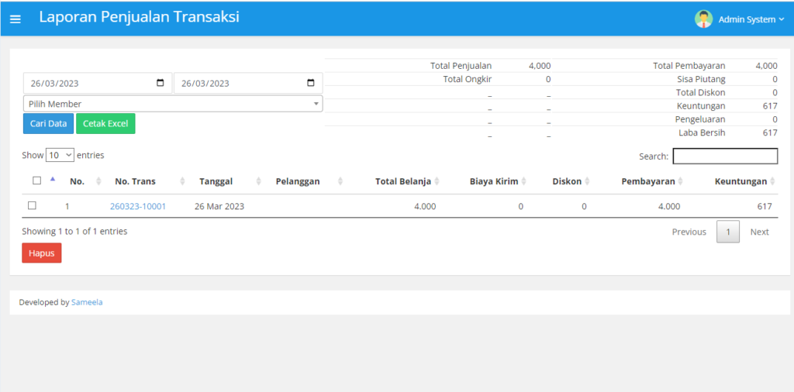Sort table by No. Trans column
The height and width of the screenshot is (392, 794).
(x=135, y=181)
